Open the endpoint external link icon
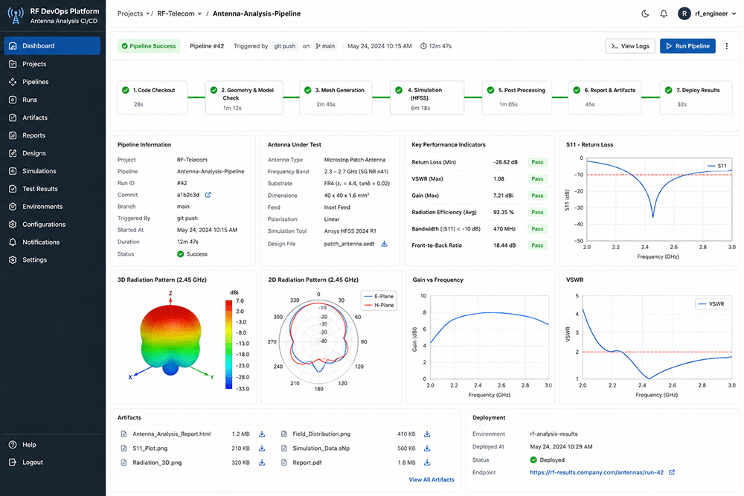Screen dimensions: 744x496 click(672, 472)
